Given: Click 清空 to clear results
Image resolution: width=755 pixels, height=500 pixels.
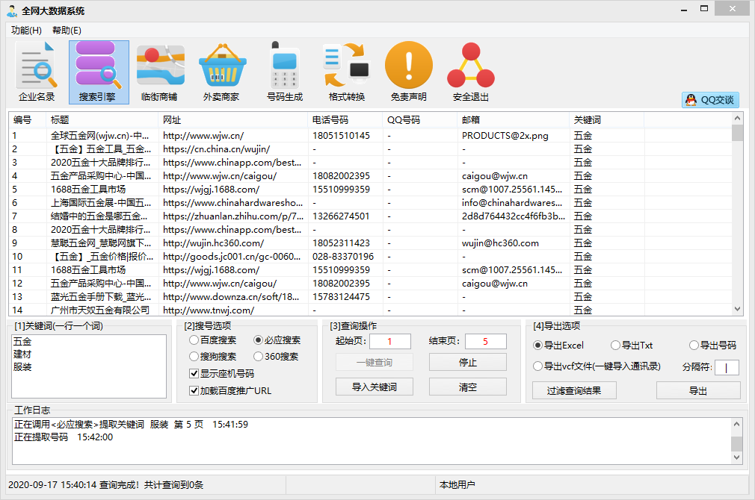Looking at the screenshot, I should coord(467,387).
